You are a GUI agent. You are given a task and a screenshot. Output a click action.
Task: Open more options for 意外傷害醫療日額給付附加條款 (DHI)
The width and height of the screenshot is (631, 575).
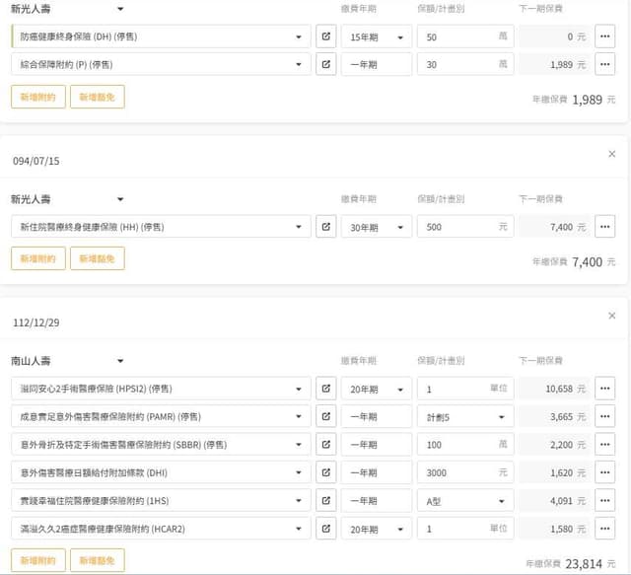coord(605,472)
